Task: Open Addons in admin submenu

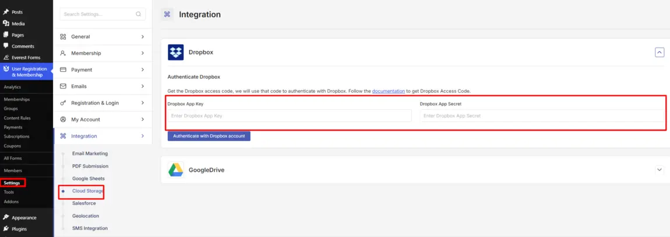Action: click(11, 202)
